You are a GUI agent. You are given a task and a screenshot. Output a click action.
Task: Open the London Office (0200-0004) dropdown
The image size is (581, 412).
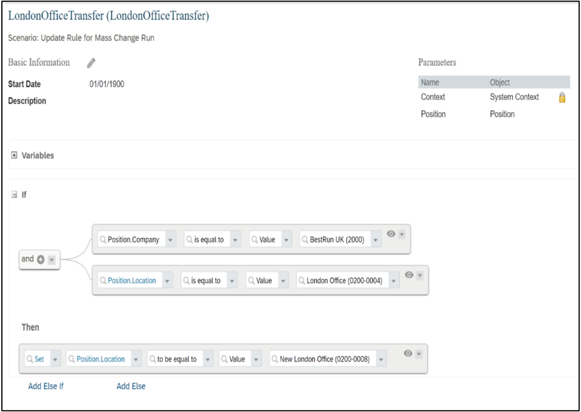394,281
